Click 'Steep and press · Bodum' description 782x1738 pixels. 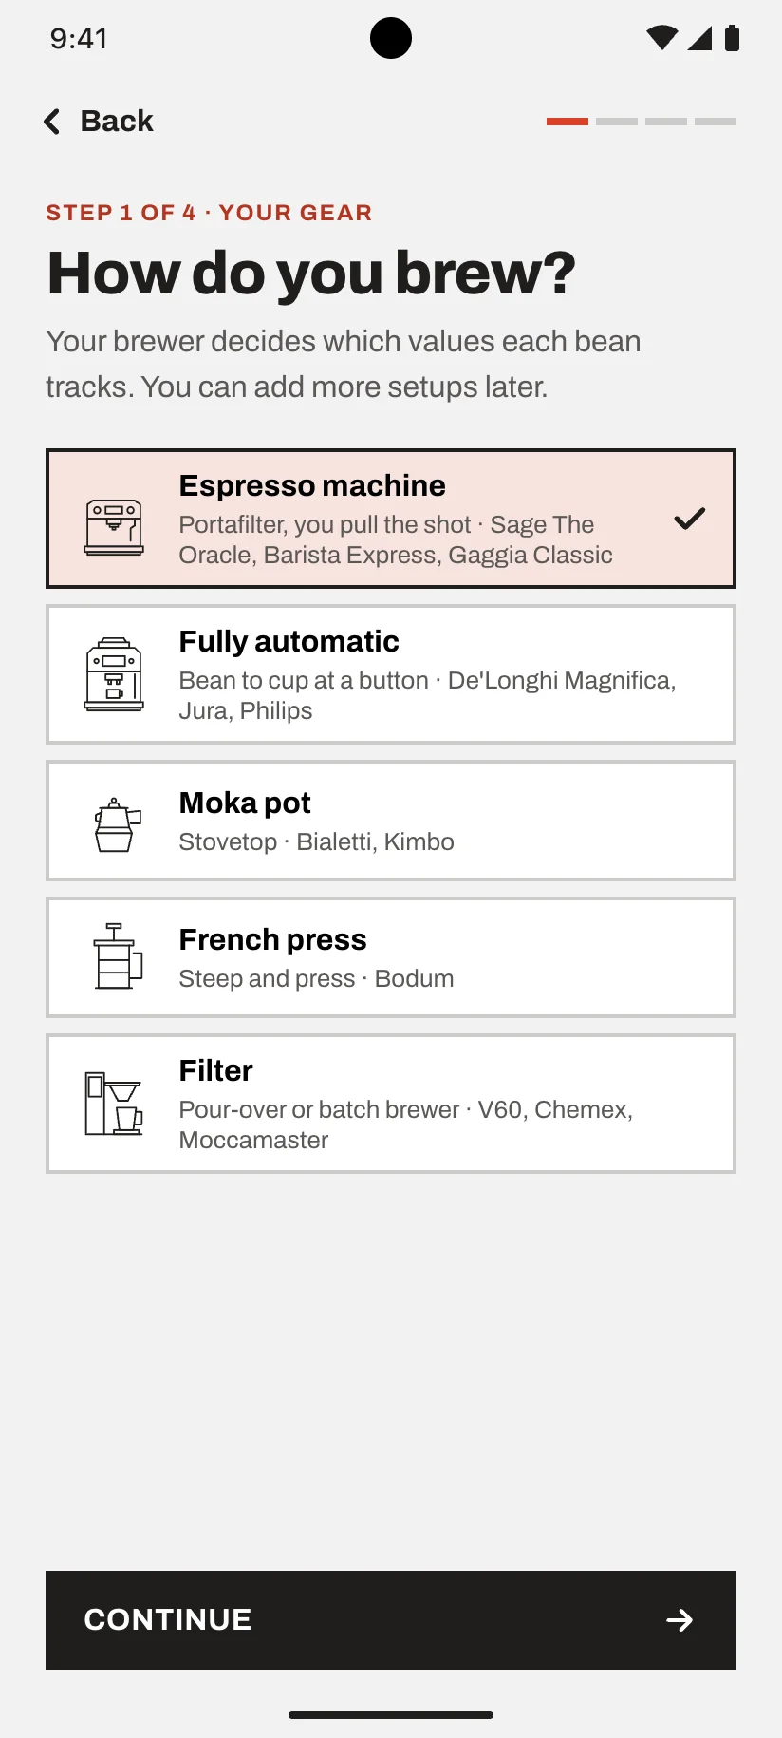[x=317, y=978]
